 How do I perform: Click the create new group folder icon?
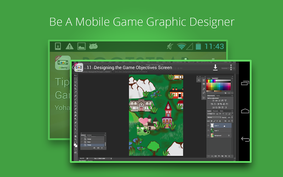click(223, 156)
